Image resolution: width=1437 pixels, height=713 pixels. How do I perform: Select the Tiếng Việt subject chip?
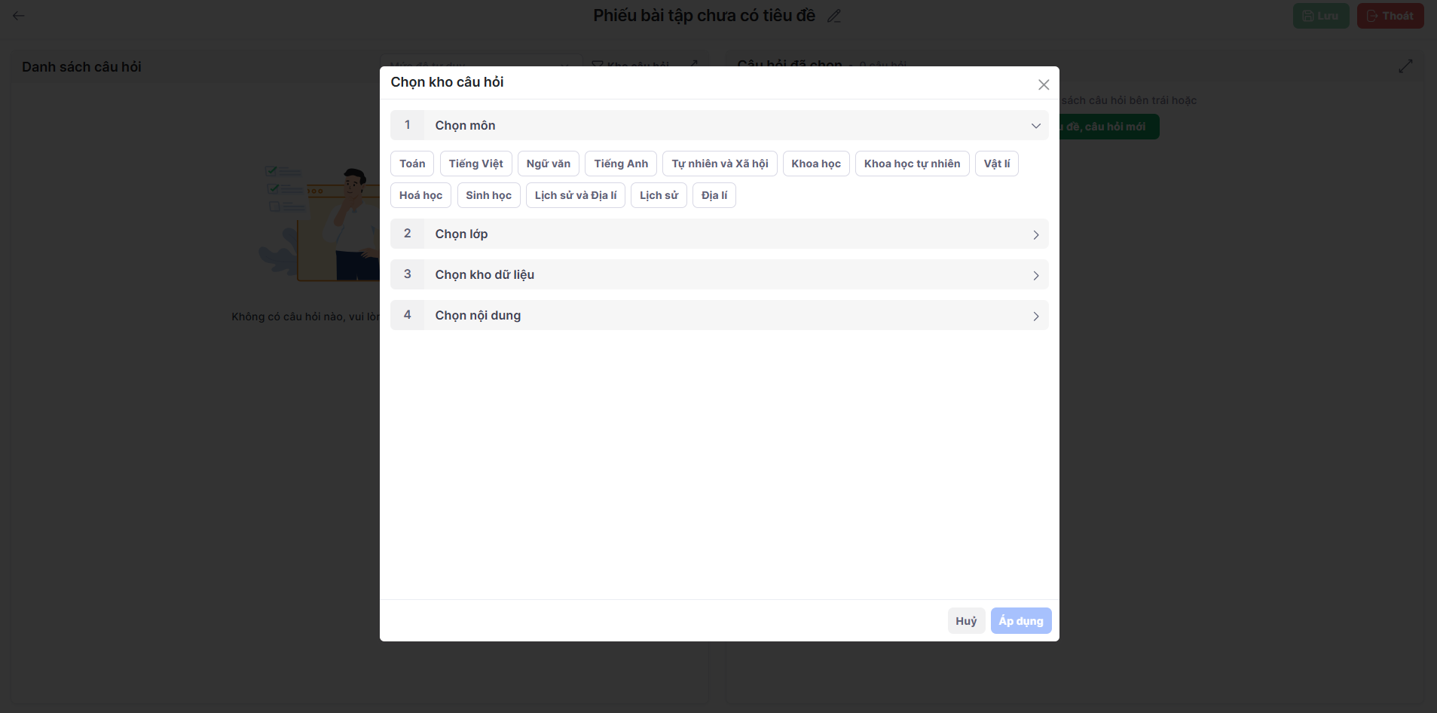pyautogui.click(x=475, y=164)
